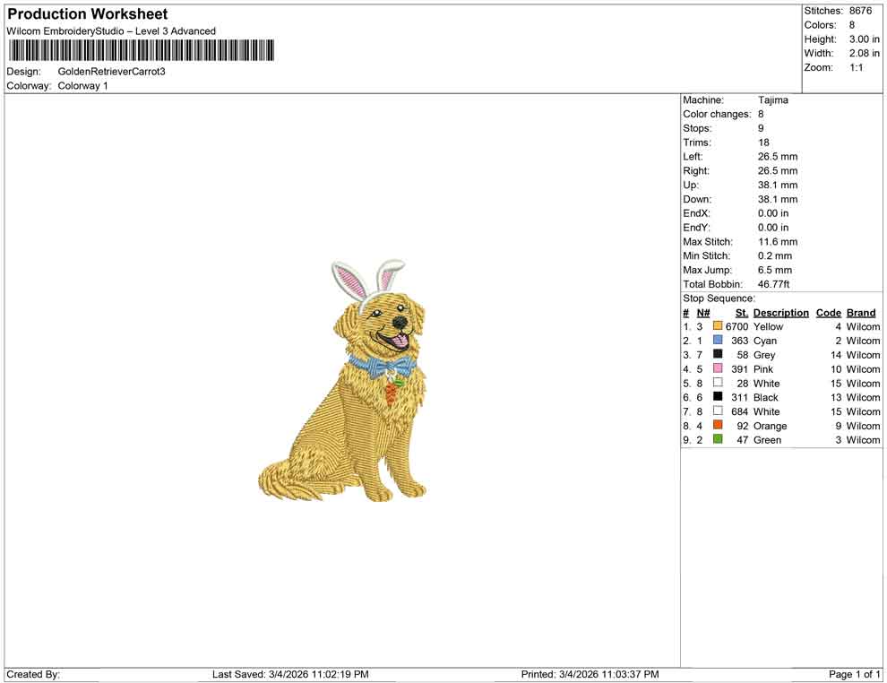Click the 'Green' description text
This screenshot has width=887, height=683.
click(768, 440)
